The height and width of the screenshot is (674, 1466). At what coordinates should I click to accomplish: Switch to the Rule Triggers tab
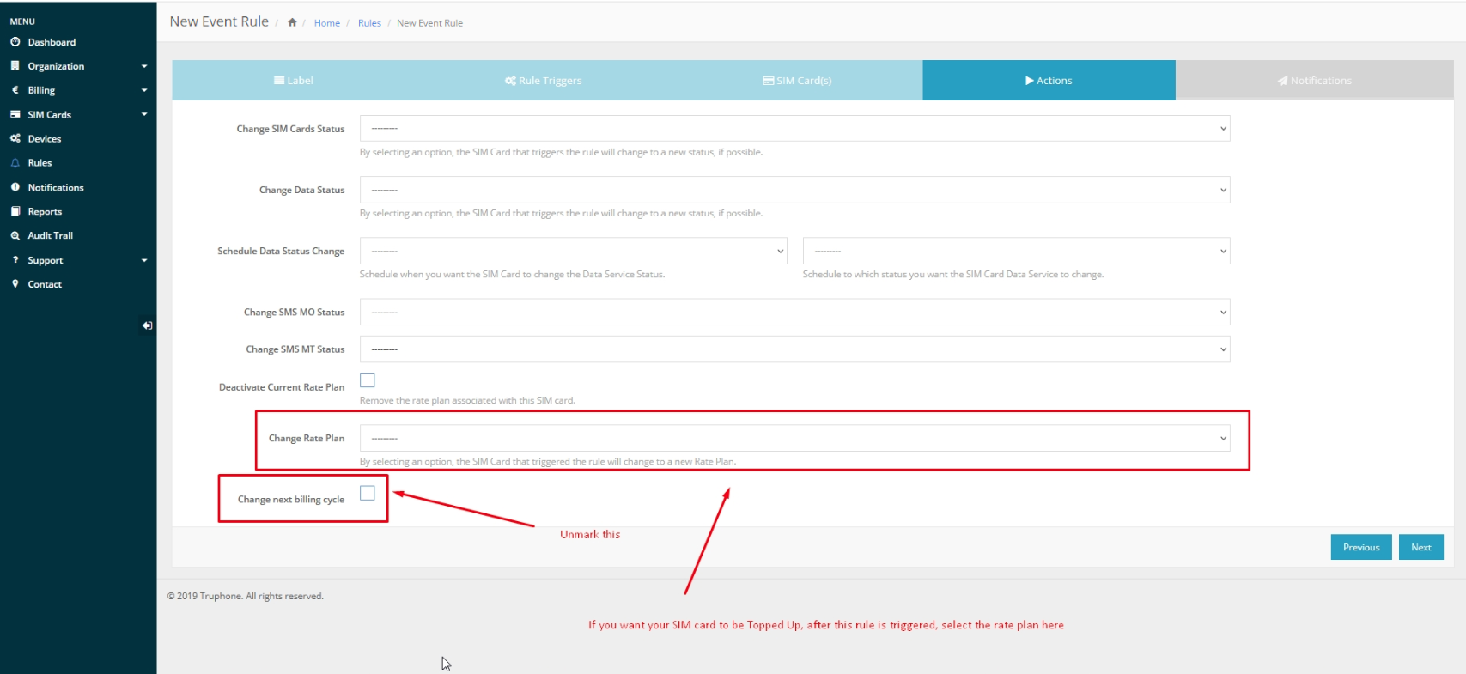pyautogui.click(x=543, y=81)
